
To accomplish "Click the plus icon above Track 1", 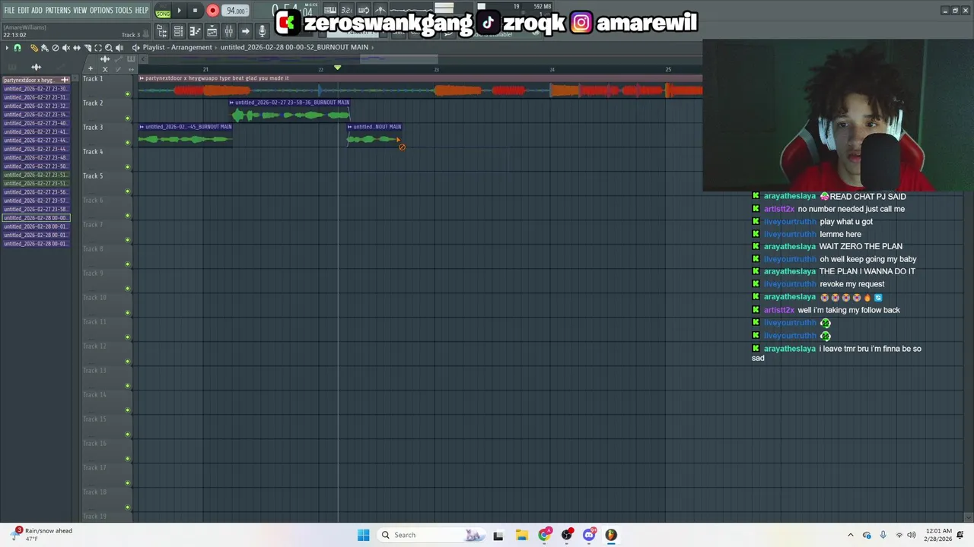I will click(90, 68).
